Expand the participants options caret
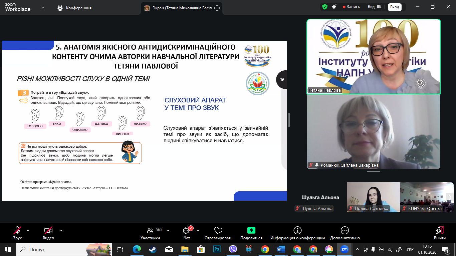 (x=168, y=230)
